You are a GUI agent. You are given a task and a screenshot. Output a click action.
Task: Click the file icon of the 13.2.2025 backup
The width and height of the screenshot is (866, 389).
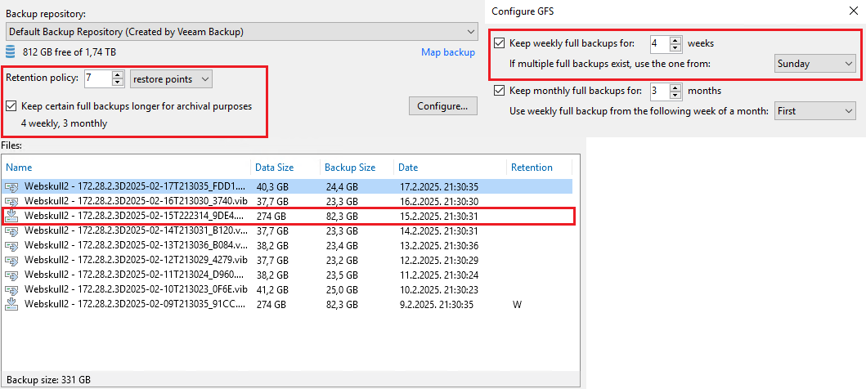pyautogui.click(x=11, y=245)
